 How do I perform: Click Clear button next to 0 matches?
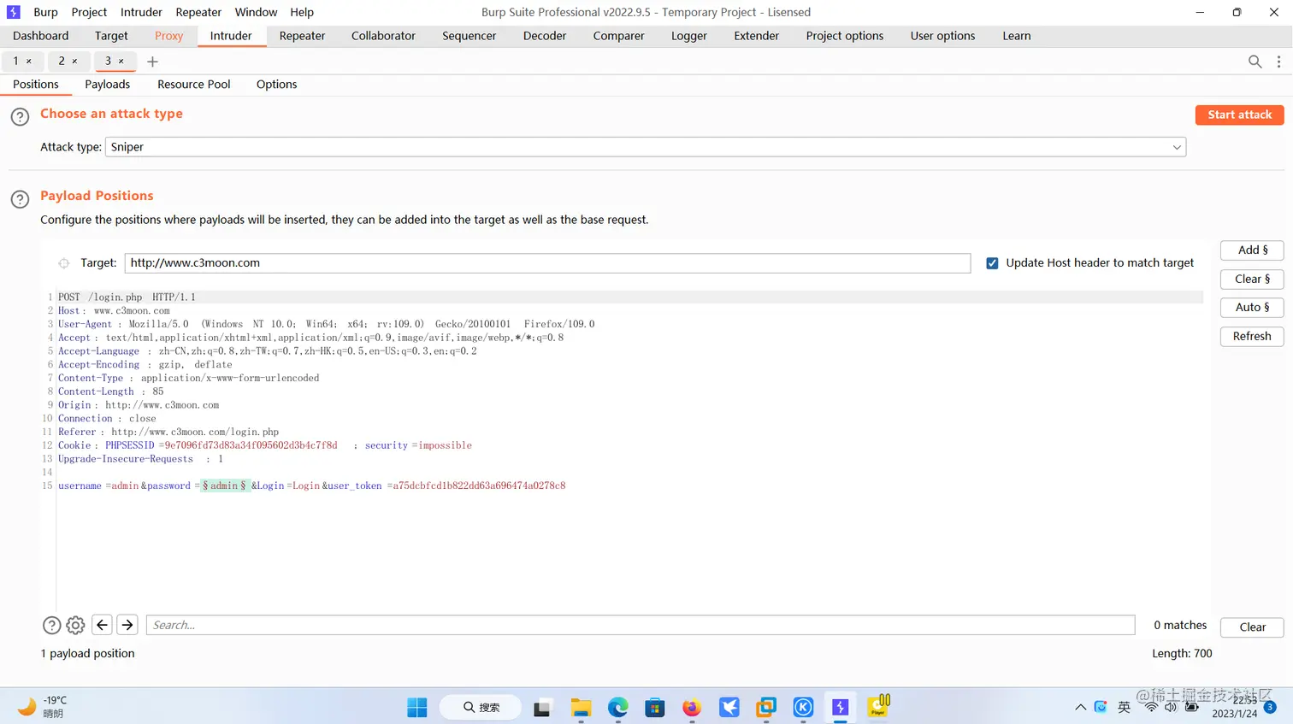click(1252, 627)
